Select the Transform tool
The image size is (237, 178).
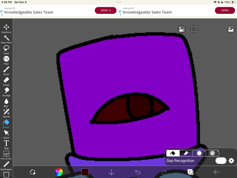pos(6,29)
